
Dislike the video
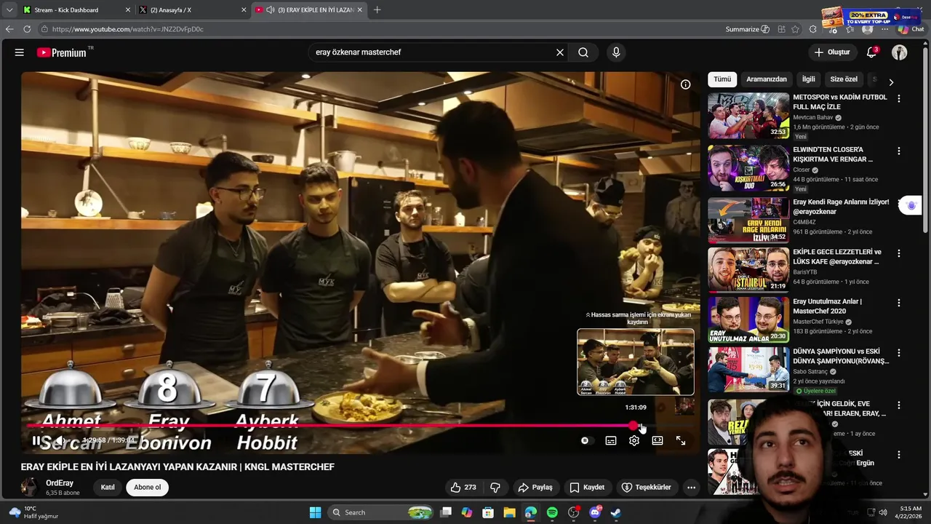(x=495, y=488)
